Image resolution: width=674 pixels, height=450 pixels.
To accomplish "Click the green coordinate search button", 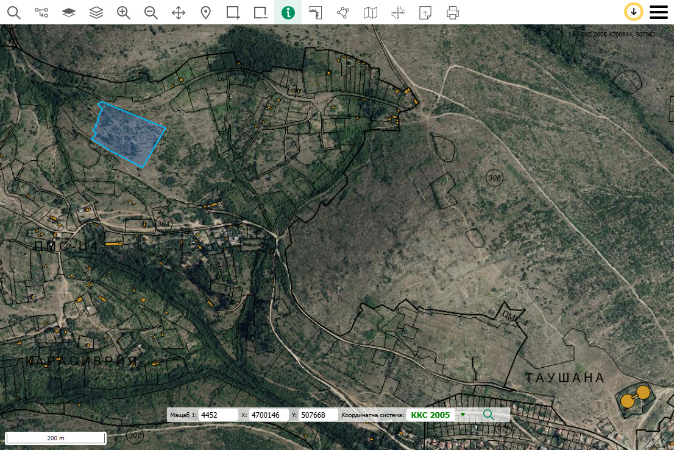I will [488, 415].
